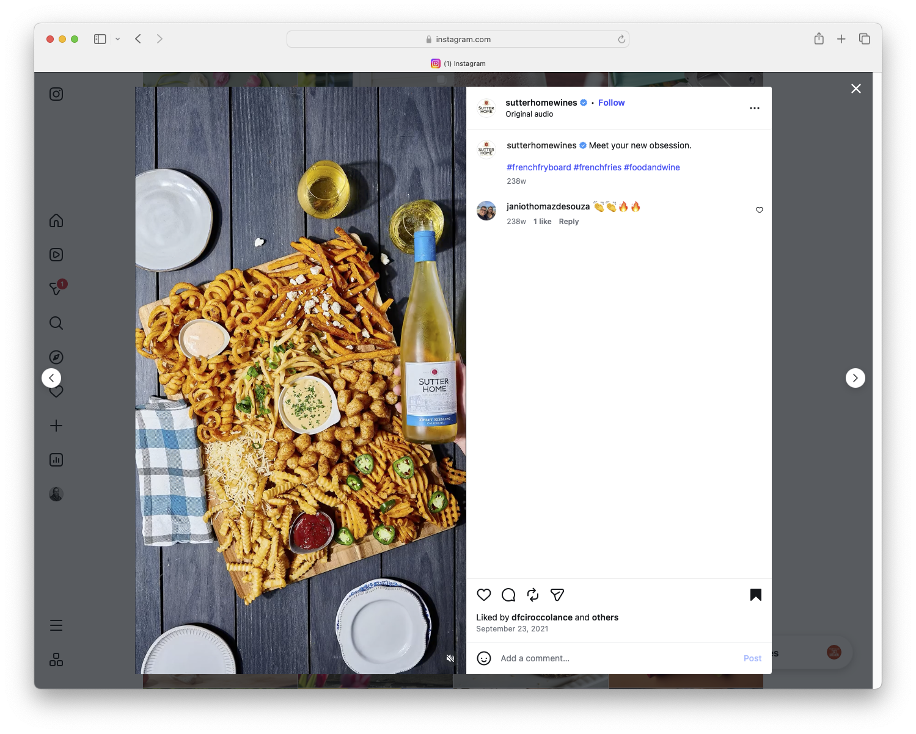Select the (1) Instagram tab
Image resolution: width=916 pixels, height=734 pixels.
[458, 64]
